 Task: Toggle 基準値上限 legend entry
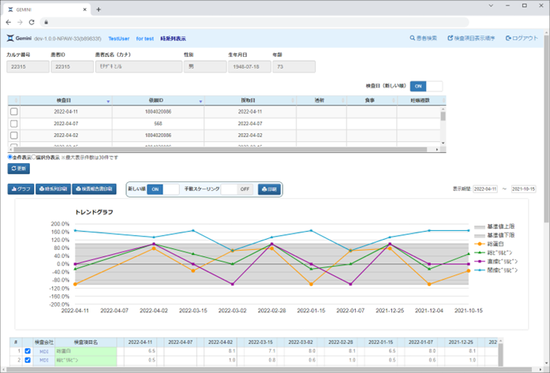pos(494,227)
